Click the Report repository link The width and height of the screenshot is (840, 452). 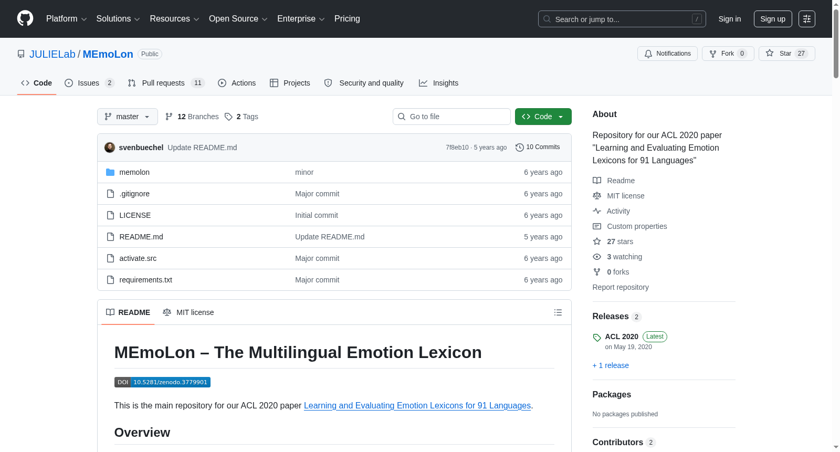tap(621, 287)
